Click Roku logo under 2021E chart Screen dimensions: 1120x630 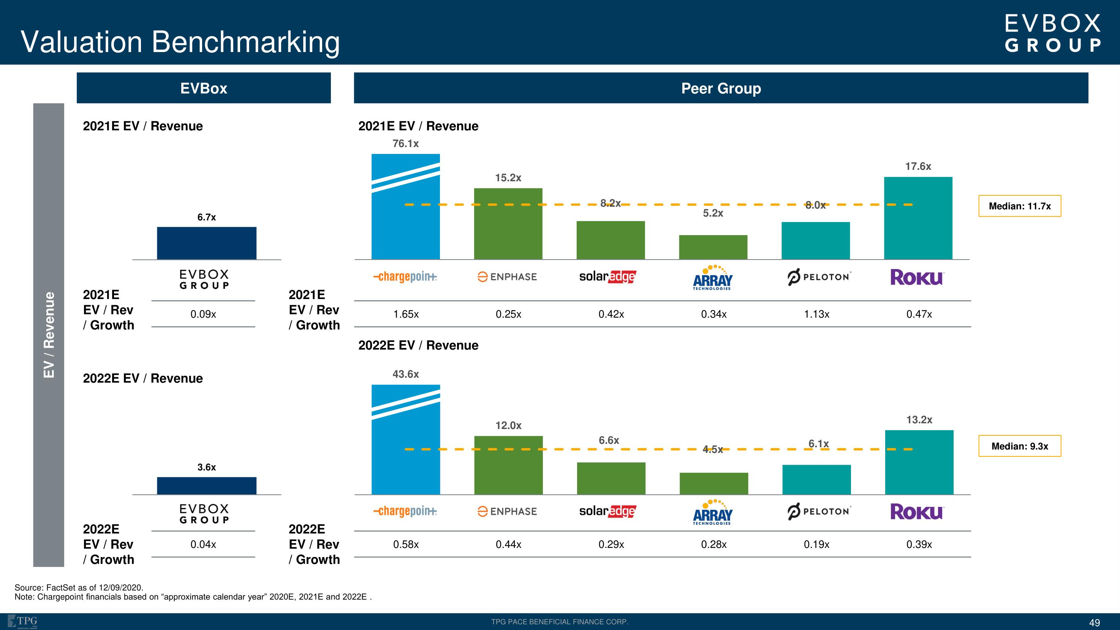click(917, 277)
